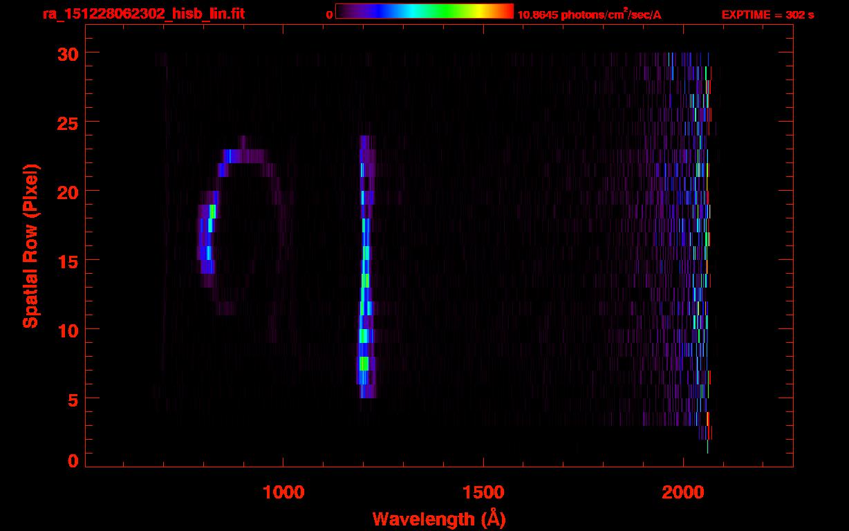Click the EXPTIME = 302 s text
Screen dimensions: 849x531
click(x=767, y=15)
